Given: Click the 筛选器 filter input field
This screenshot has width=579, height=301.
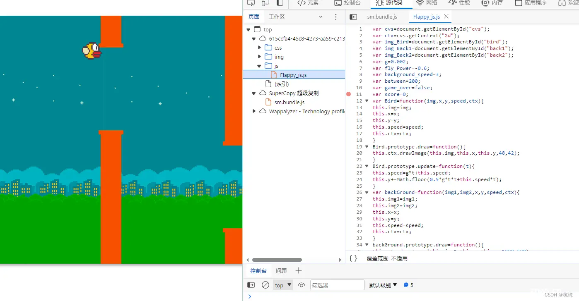Looking at the screenshot, I should [x=337, y=285].
